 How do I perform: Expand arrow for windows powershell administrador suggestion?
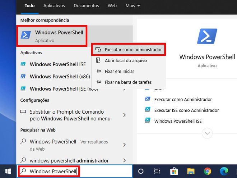pos(124,160)
